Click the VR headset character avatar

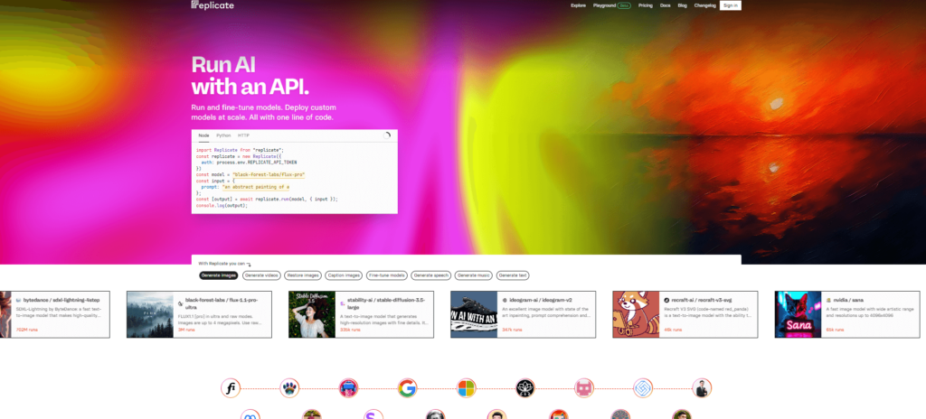point(348,388)
